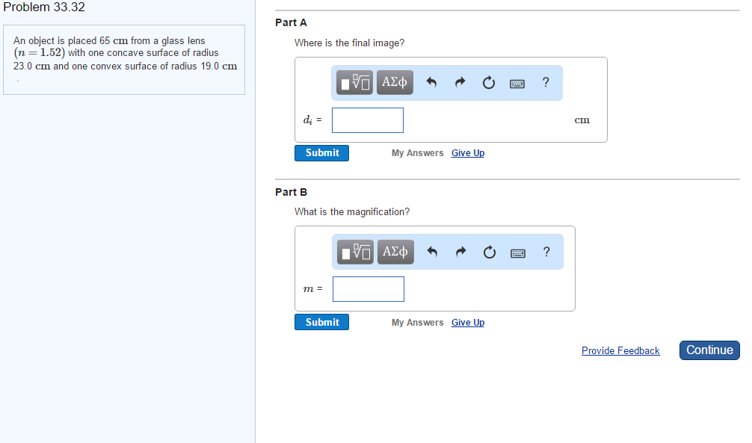
Task: Reset the Part A answer field
Action: tap(488, 83)
